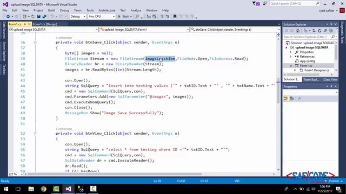
Task: Click the Quick Launch search box
Action: click(x=294, y=4)
